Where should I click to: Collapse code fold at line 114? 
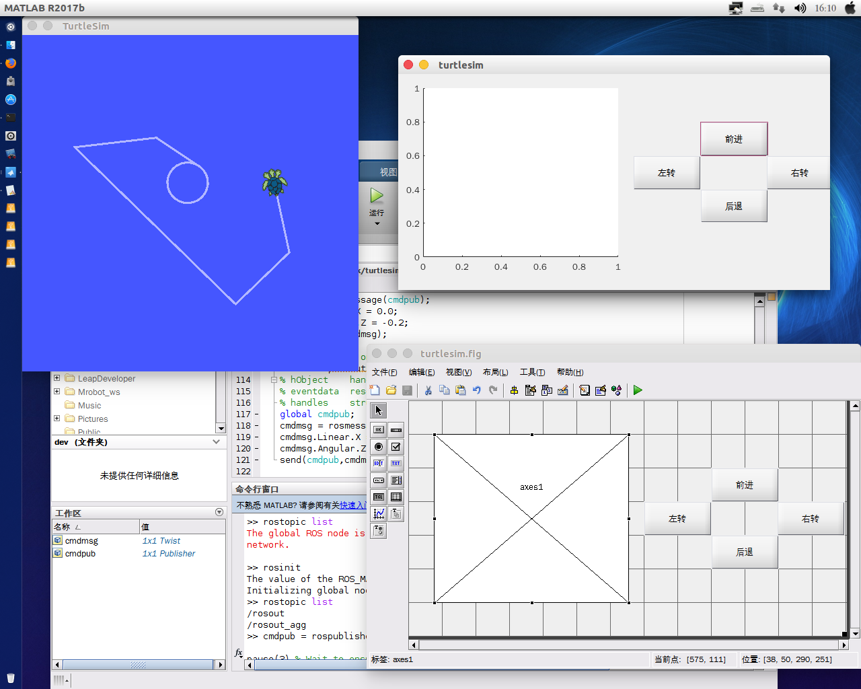274,379
